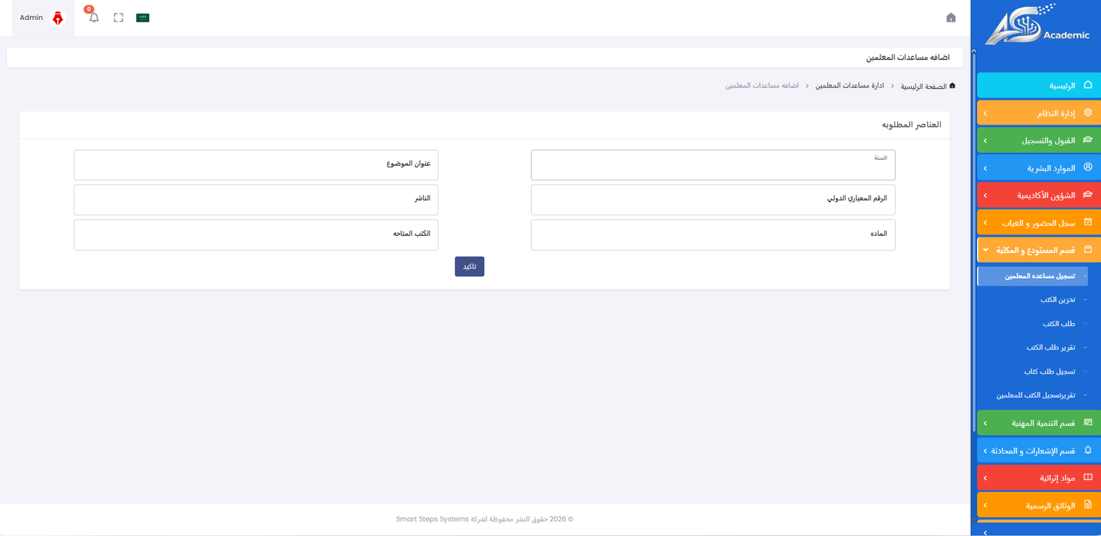1101x536 pixels.
Task: Open the تقرير طلب الكتب submenu item
Action: pos(1051,347)
